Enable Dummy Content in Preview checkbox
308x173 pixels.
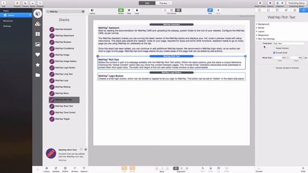tap(274, 68)
